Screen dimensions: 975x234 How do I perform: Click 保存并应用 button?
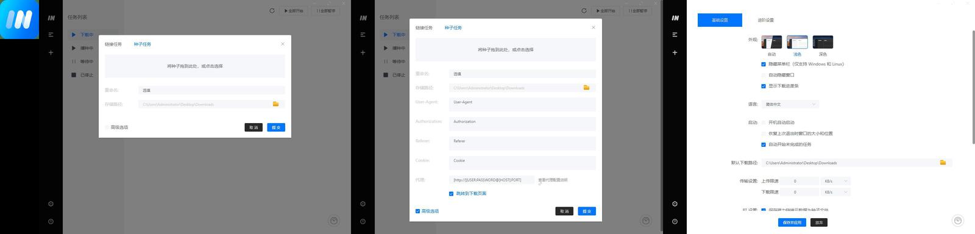click(x=792, y=222)
